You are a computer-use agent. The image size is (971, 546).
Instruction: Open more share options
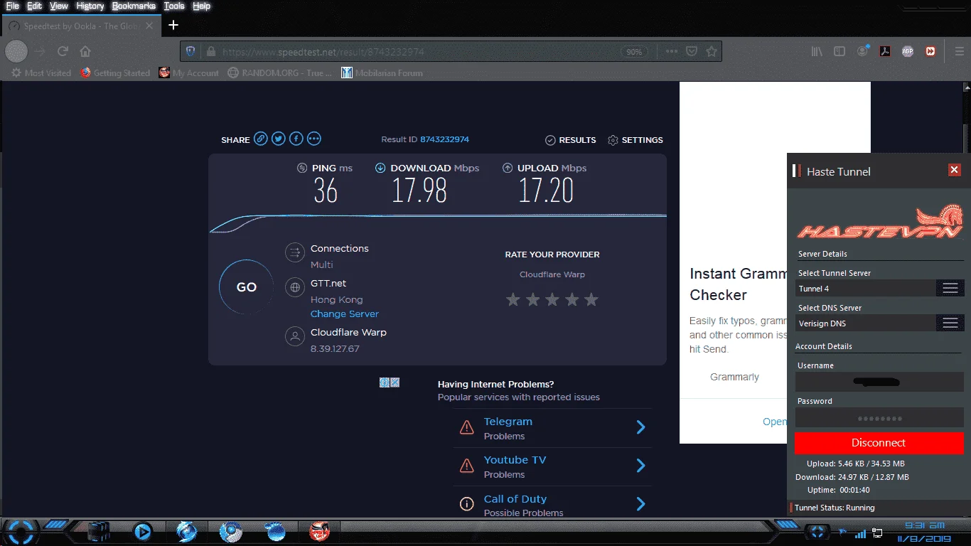tap(313, 139)
